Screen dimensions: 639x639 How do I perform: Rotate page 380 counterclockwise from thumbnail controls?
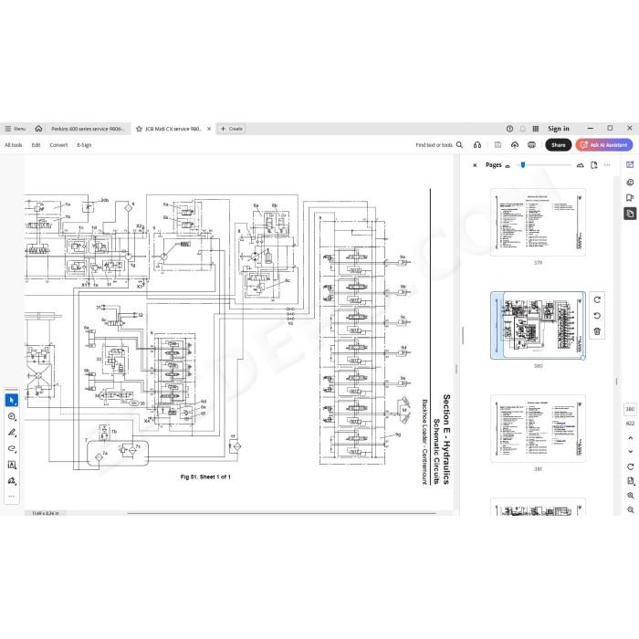click(x=597, y=316)
